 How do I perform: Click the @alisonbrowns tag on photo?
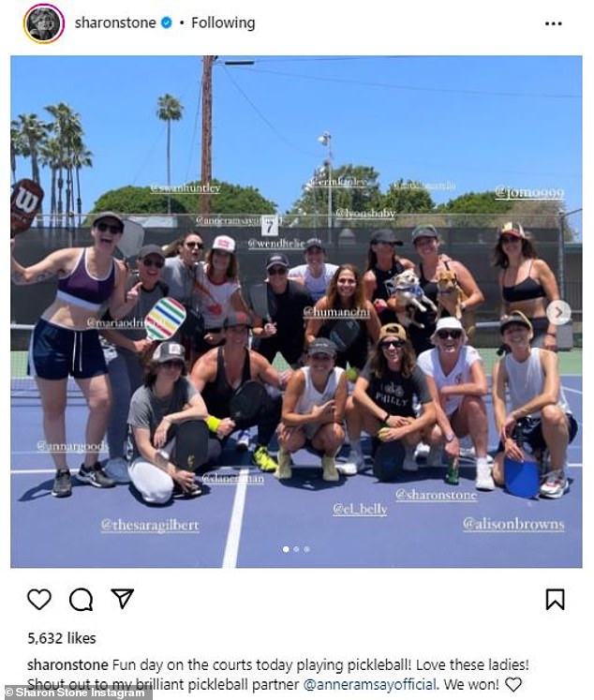coord(513,524)
